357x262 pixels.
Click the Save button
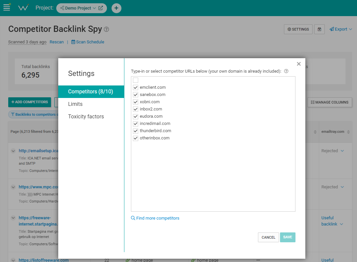click(x=288, y=237)
